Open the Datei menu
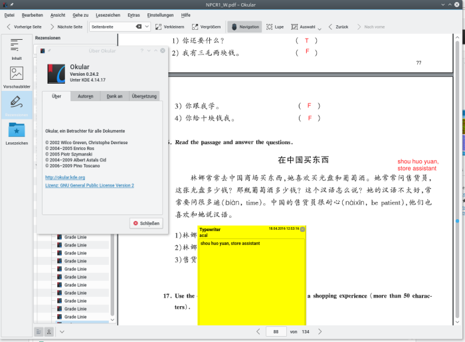Viewport: 465px width, 342px height. pos(9,15)
